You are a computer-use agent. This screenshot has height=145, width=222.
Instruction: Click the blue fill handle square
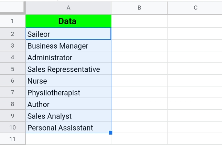[x=111, y=133]
